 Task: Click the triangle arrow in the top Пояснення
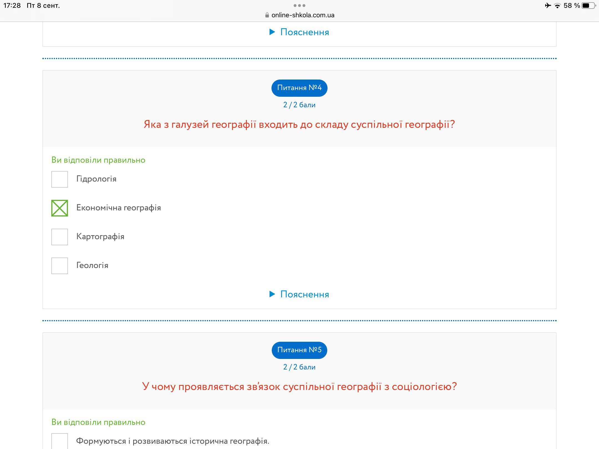[272, 32]
